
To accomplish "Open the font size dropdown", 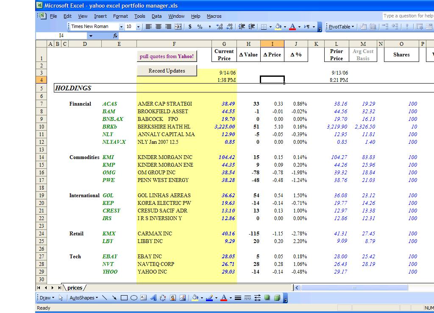I will [x=138, y=27].
